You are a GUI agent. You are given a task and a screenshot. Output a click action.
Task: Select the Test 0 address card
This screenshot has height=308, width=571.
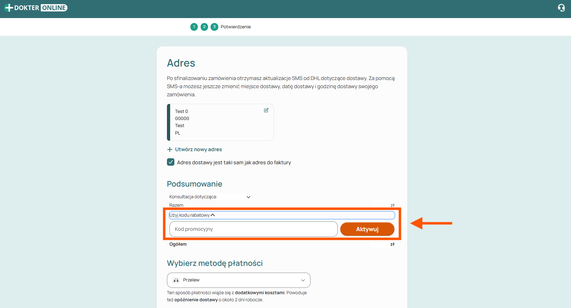tap(220, 122)
